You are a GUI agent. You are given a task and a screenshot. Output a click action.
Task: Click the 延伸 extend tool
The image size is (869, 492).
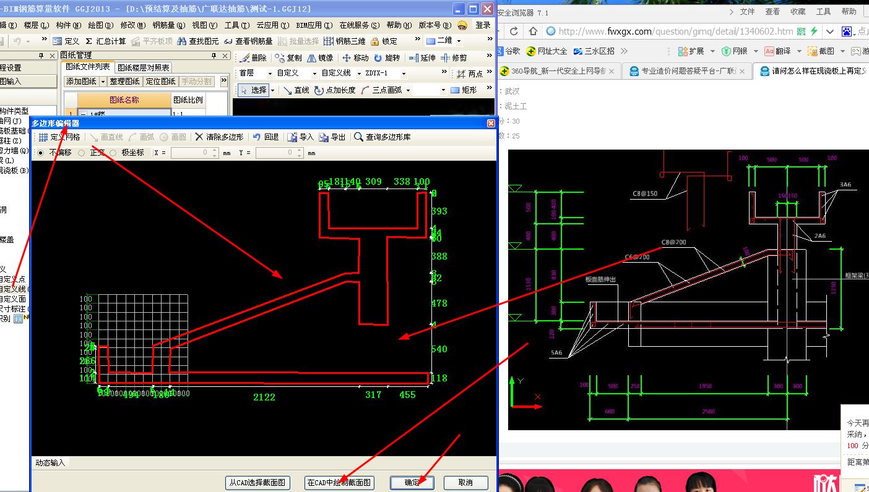point(423,57)
